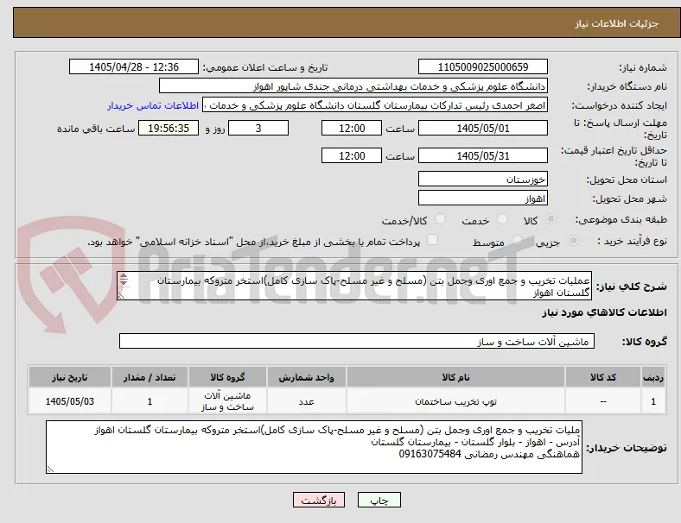Open the اطلاعات تماس خریدار link
681x523 pixels.
[153, 105]
